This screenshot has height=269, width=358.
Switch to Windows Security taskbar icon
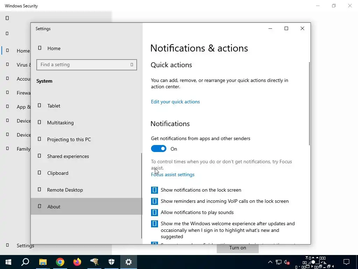pos(112,262)
